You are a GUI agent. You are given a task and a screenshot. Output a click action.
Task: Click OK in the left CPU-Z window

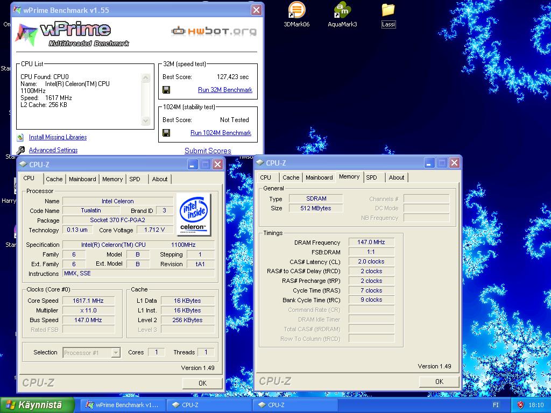(x=202, y=383)
